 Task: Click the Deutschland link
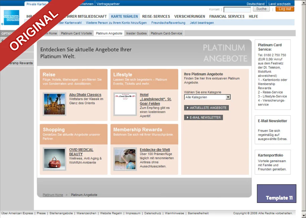point(255,4)
